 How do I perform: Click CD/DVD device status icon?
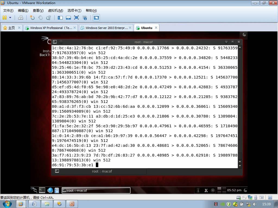[244, 197]
